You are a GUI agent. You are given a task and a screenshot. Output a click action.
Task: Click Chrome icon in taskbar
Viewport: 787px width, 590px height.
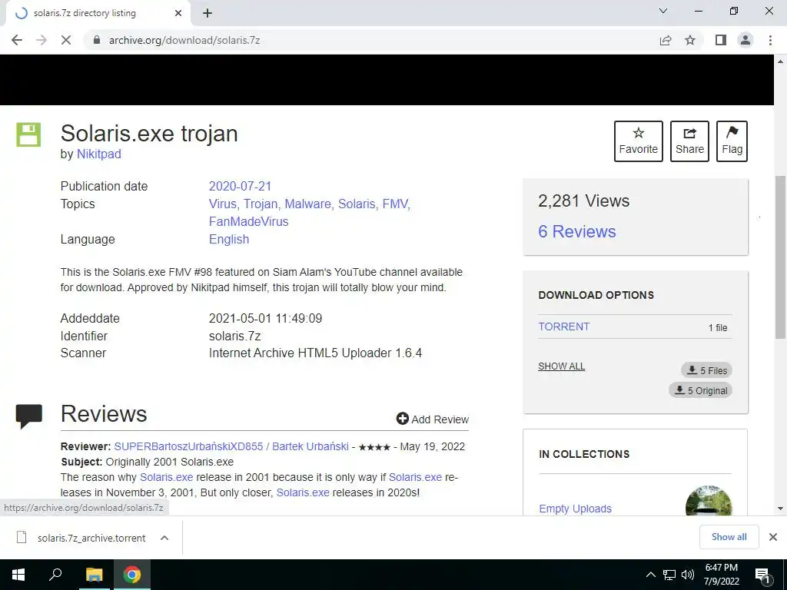[x=132, y=575]
